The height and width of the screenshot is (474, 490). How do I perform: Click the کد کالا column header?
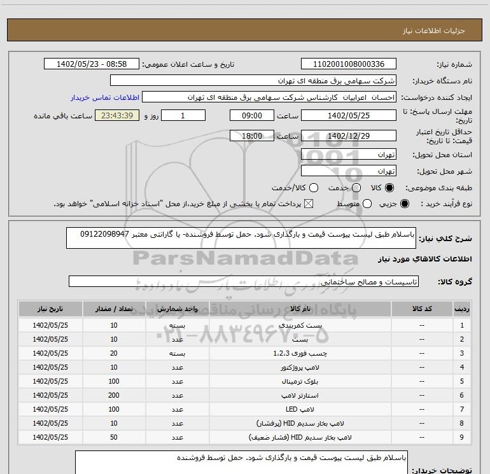coord(422,309)
